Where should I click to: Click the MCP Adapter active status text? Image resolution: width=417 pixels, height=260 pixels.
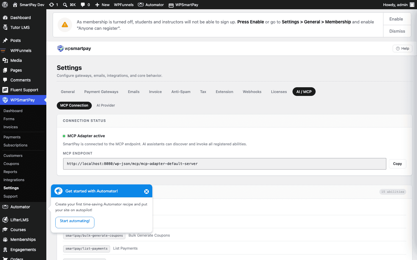[x=86, y=136]
